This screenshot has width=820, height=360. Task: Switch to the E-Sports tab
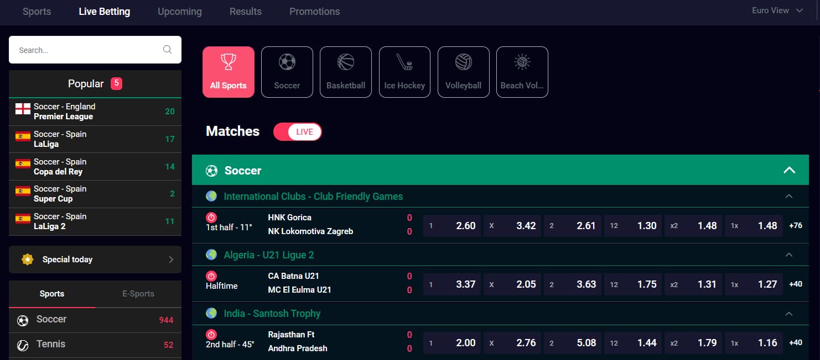138,294
